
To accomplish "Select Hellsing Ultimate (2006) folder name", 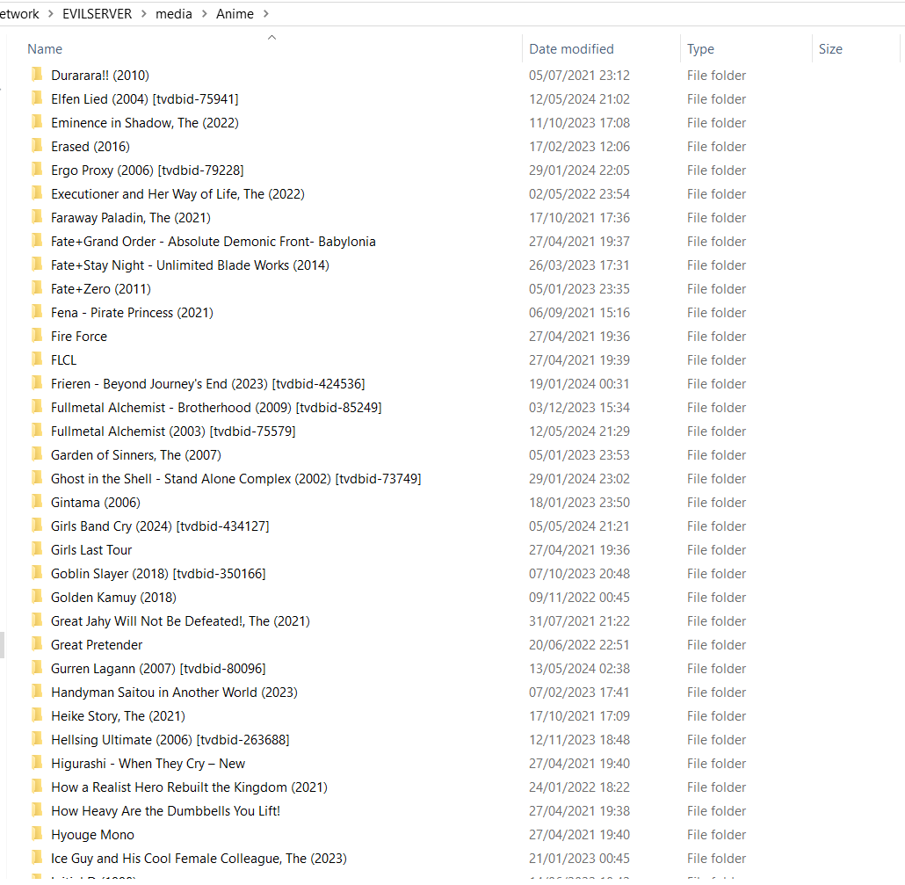I will [170, 739].
